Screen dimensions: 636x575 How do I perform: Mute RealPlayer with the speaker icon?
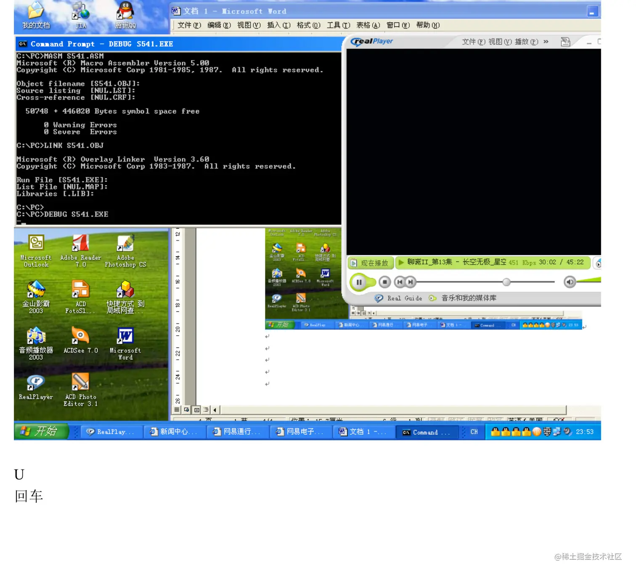tap(570, 282)
